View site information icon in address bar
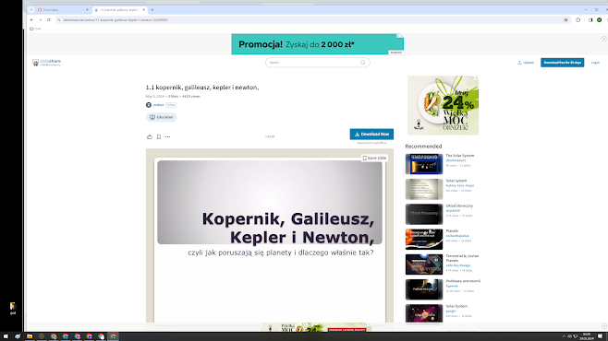This screenshot has height=341, width=608. coord(59,19)
